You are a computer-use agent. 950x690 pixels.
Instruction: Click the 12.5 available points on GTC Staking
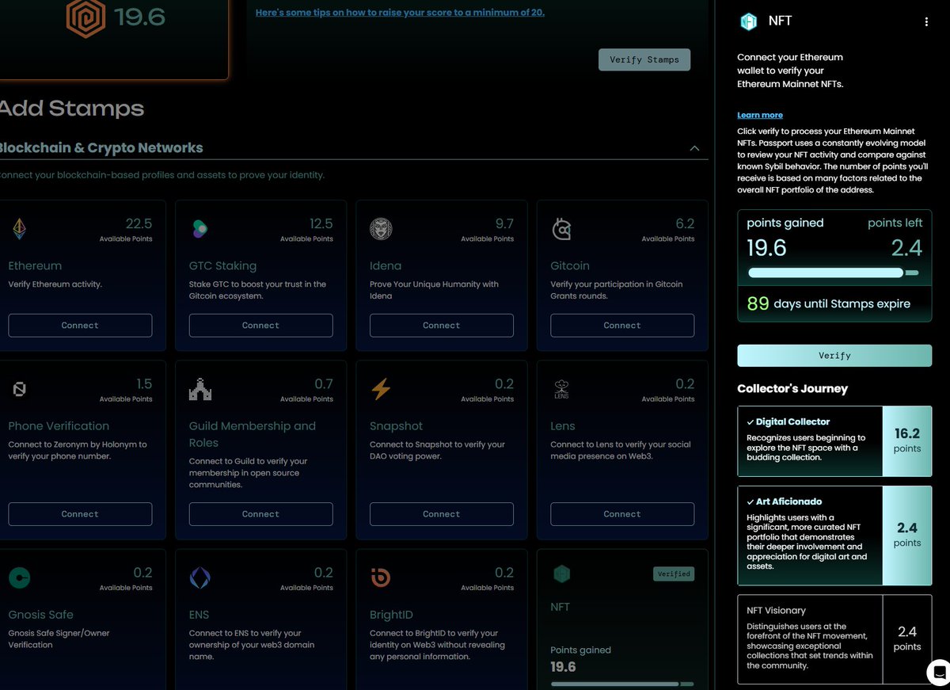tap(321, 224)
